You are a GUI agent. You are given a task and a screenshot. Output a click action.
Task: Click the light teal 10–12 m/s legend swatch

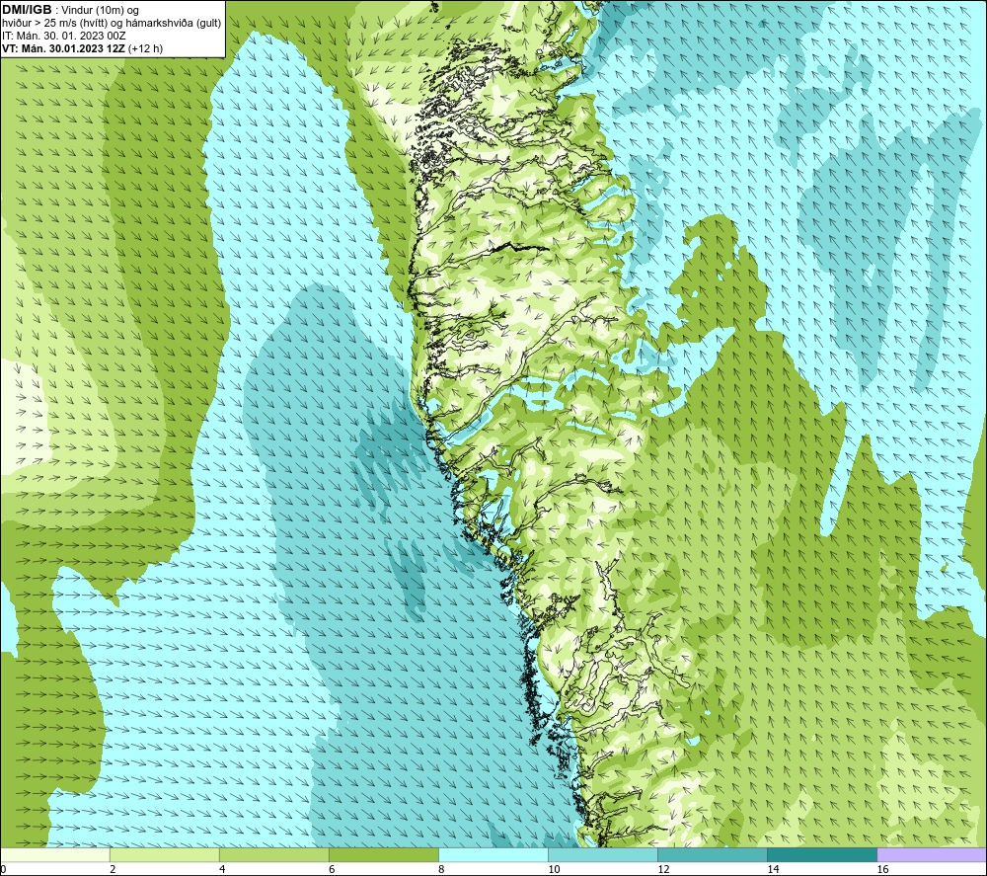point(602,855)
